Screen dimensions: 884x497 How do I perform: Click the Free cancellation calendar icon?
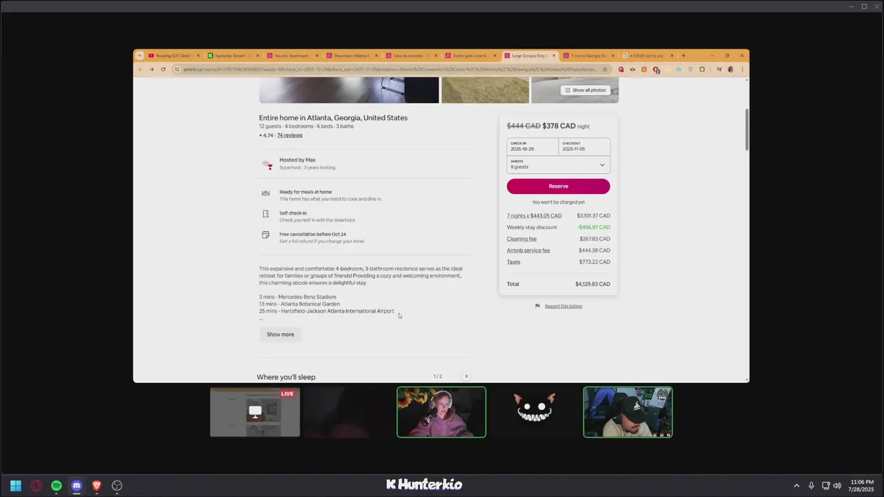265,235
